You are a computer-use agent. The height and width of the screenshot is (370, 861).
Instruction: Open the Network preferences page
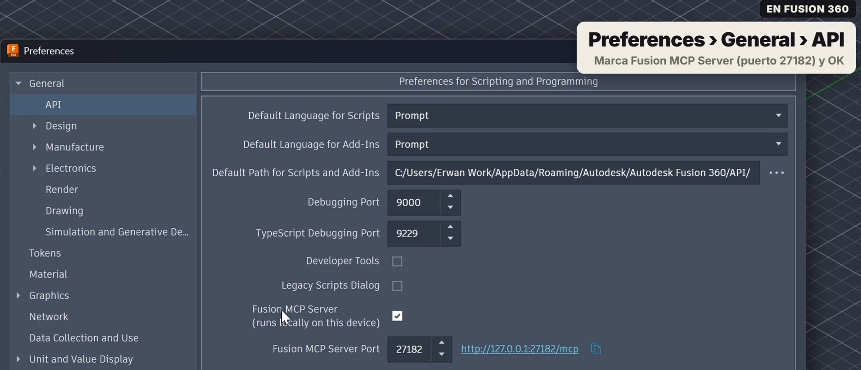49,317
